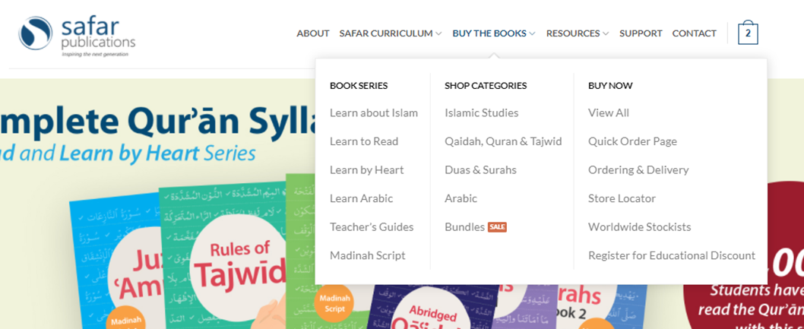Open Duas & Surahs category
The height and width of the screenshot is (329, 804).
[x=480, y=170]
